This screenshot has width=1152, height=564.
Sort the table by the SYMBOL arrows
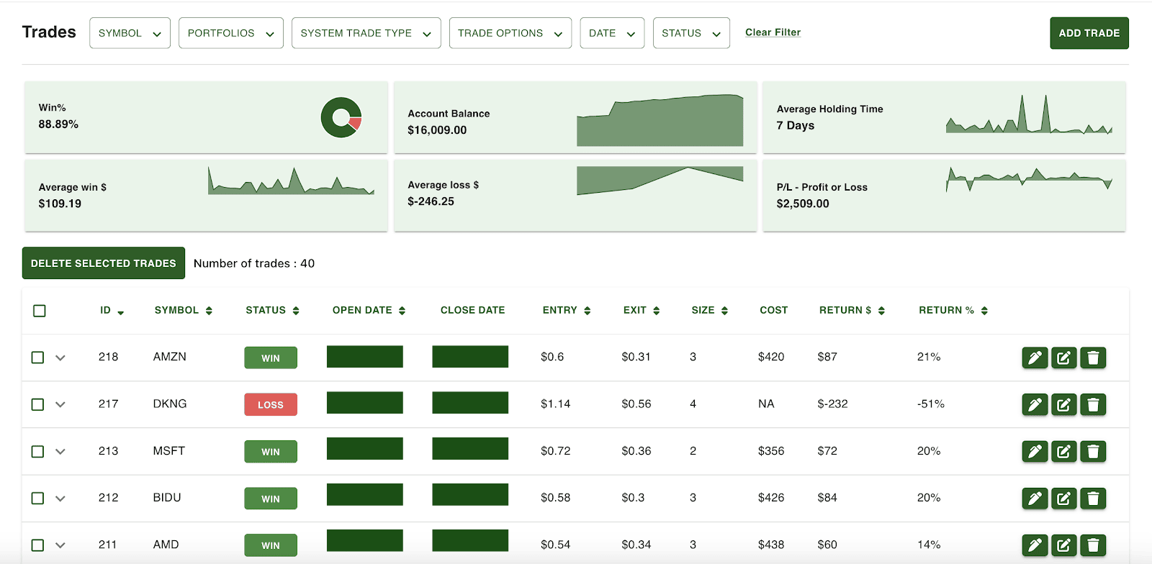[209, 311]
